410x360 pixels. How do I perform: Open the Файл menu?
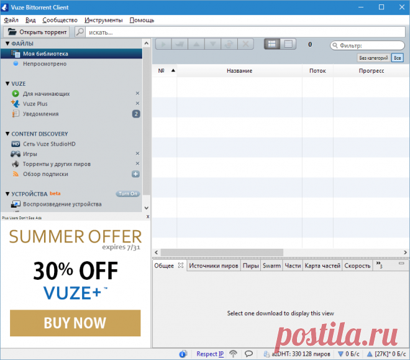coord(11,20)
